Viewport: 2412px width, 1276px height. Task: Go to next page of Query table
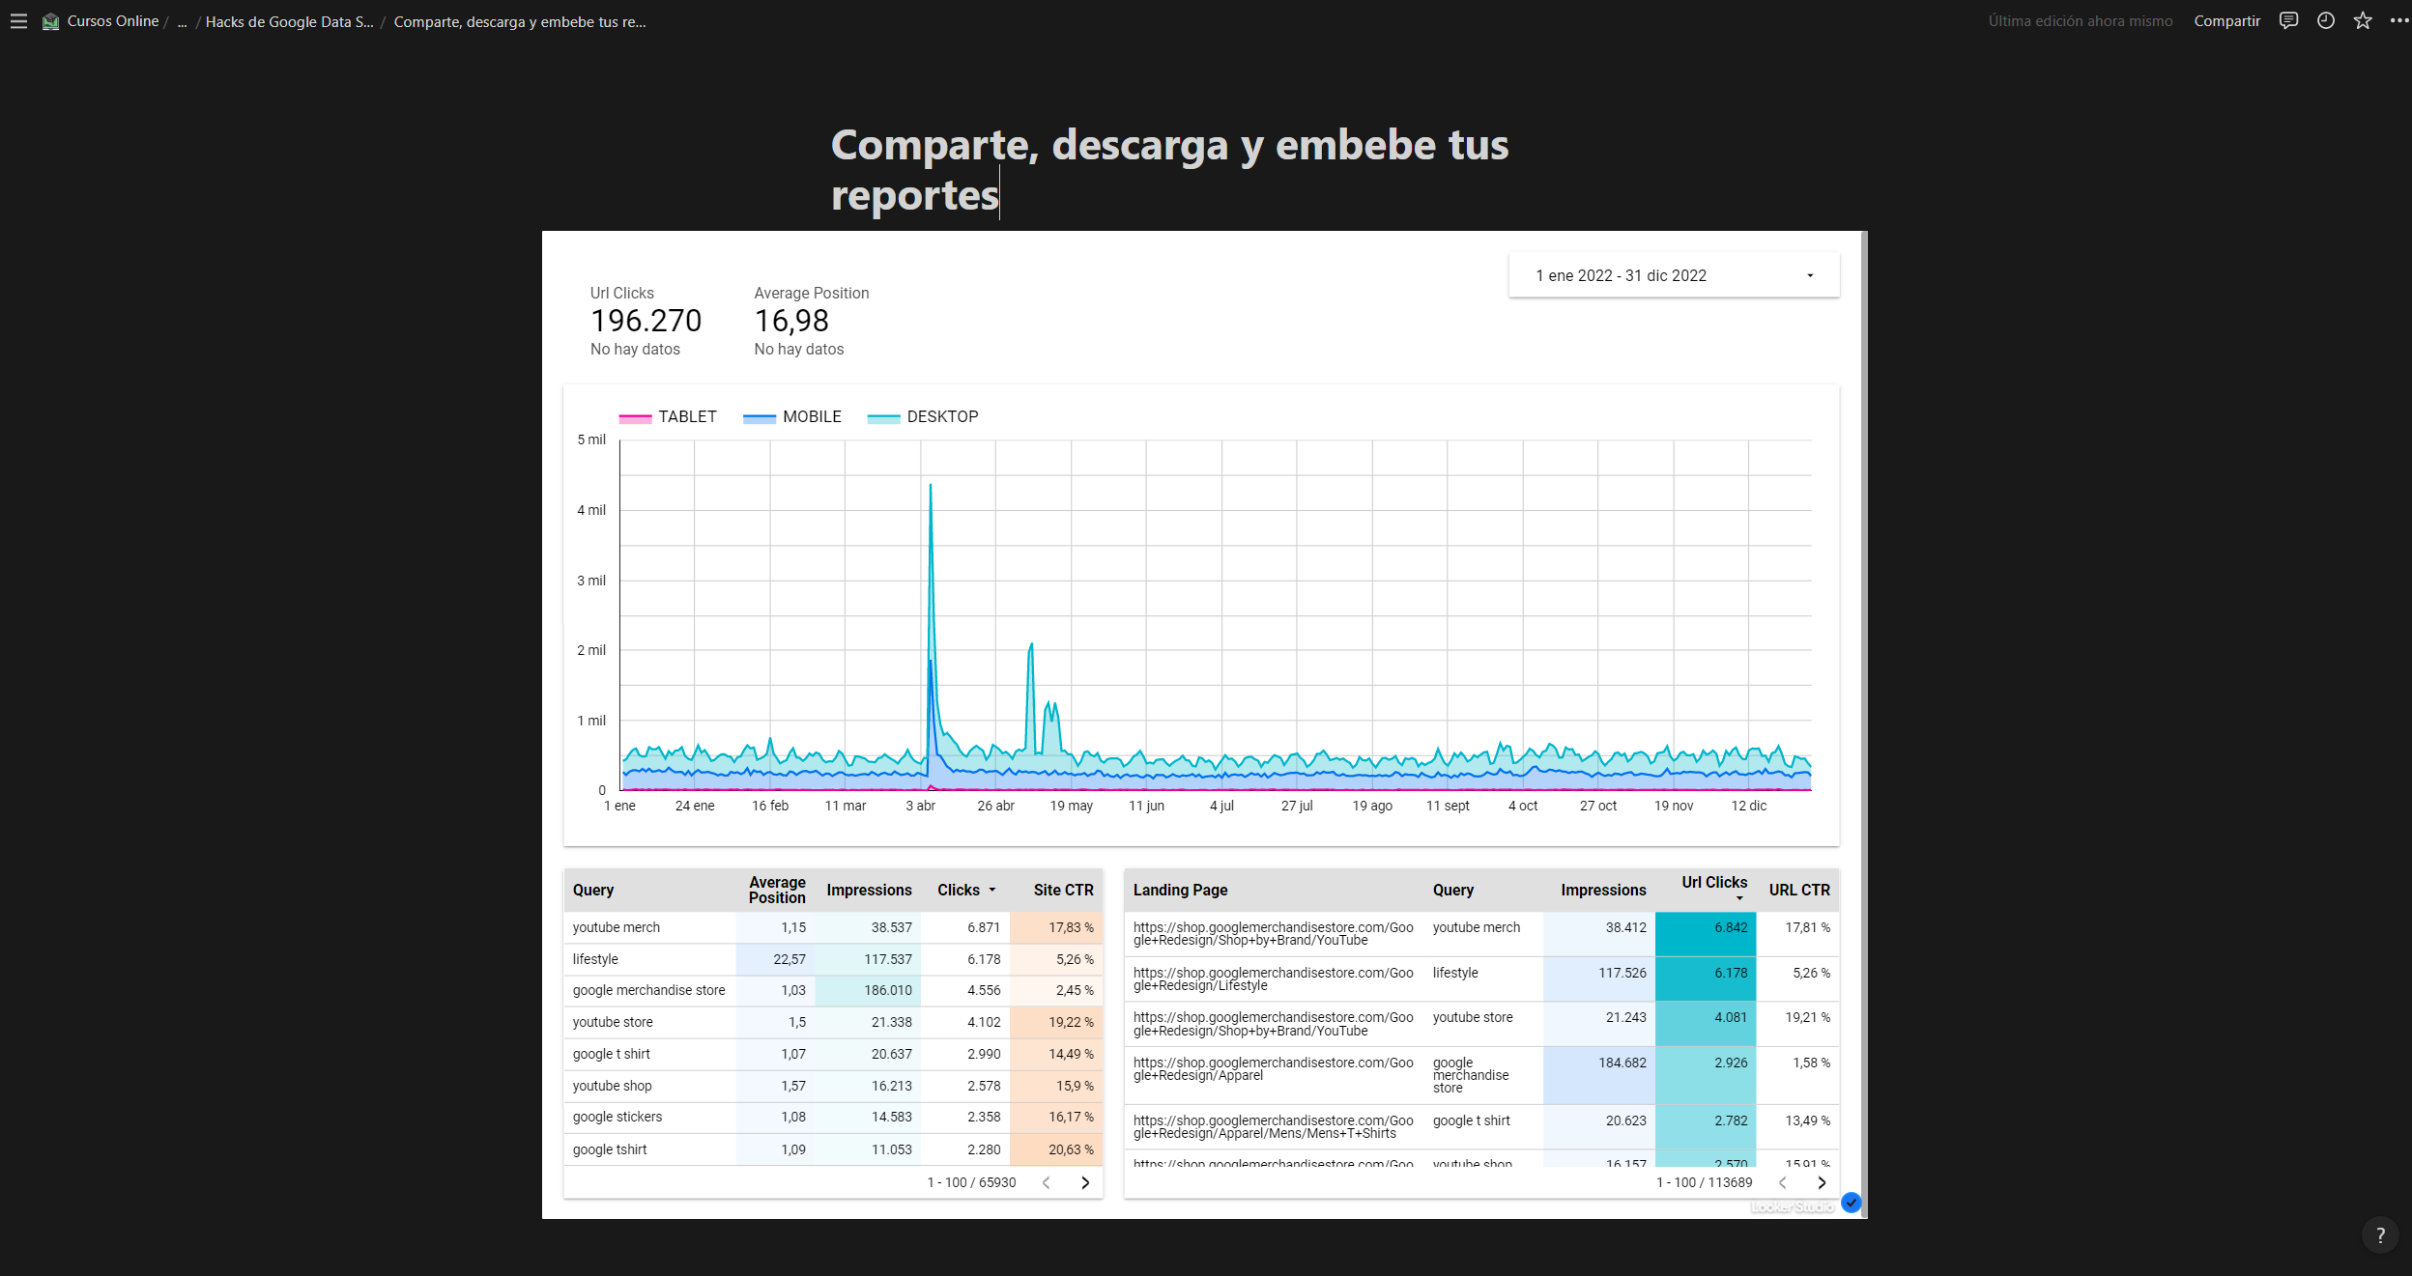1085,1182
